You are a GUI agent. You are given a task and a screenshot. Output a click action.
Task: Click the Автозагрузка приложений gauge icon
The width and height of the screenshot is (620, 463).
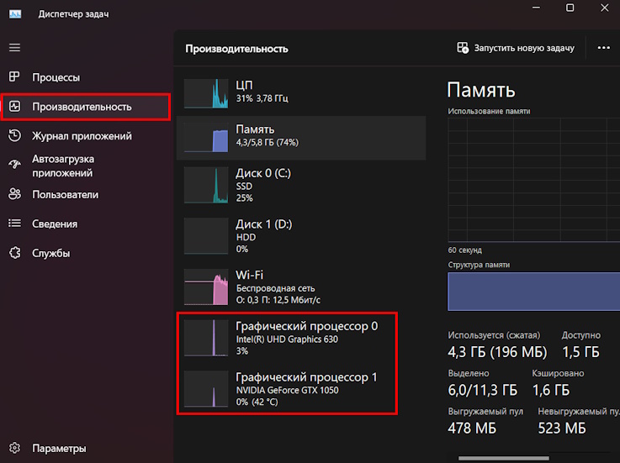pos(14,164)
